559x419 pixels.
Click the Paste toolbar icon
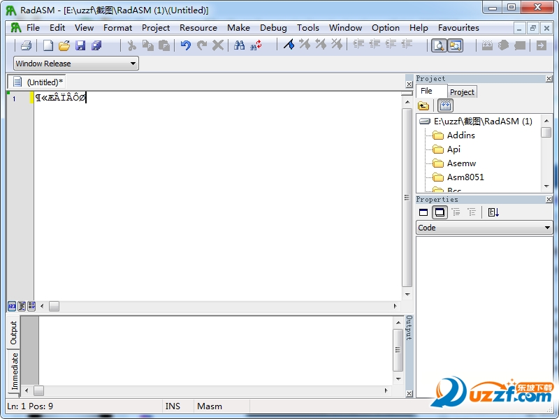[164, 45]
